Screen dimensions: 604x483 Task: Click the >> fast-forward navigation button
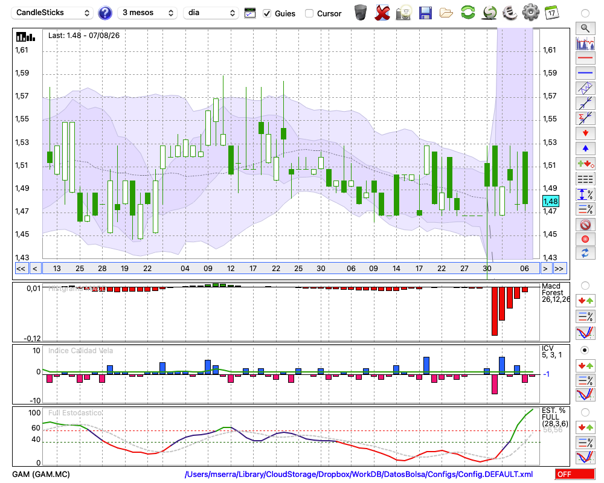559,269
